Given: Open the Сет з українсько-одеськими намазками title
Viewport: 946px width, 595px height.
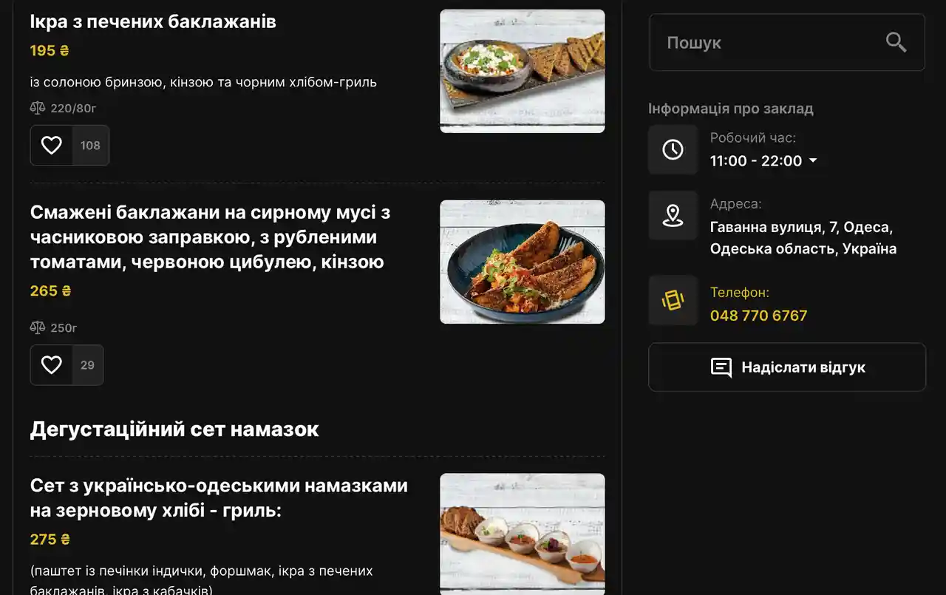Looking at the screenshot, I should pyautogui.click(x=219, y=498).
